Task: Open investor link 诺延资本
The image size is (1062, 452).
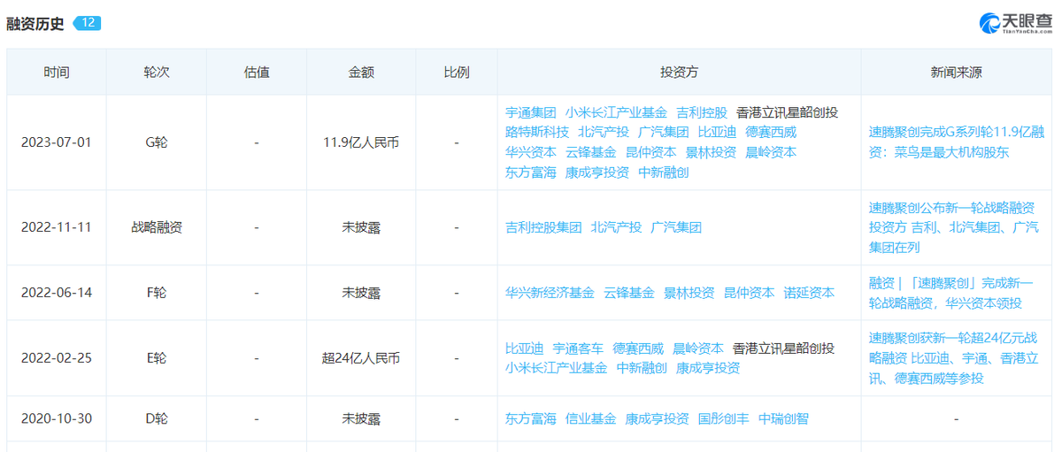Action: (809, 293)
